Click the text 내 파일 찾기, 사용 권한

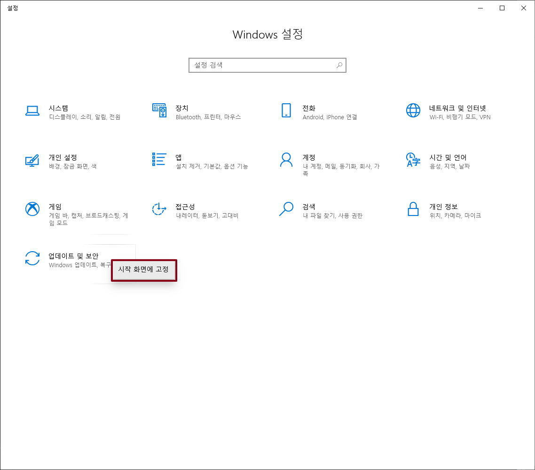333,216
